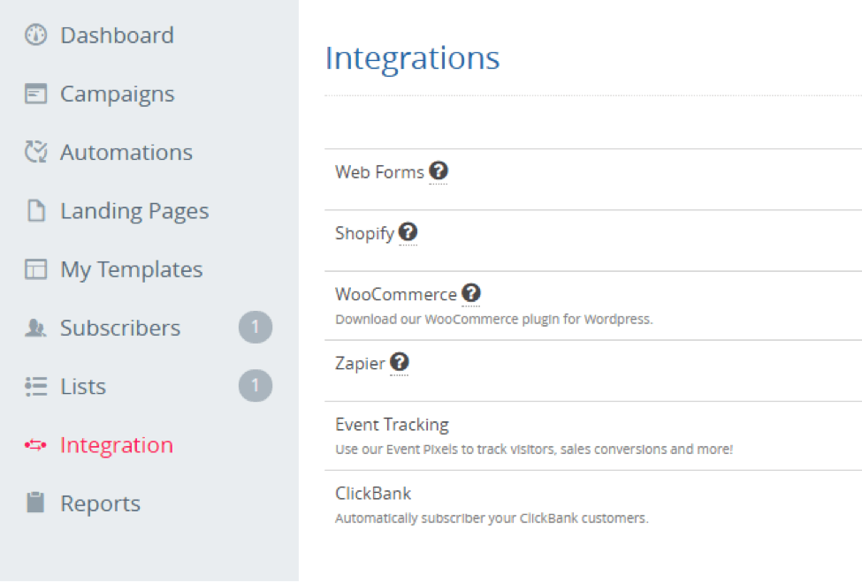The height and width of the screenshot is (582, 862).
Task: Click the Subscribers people icon
Action: 35,328
